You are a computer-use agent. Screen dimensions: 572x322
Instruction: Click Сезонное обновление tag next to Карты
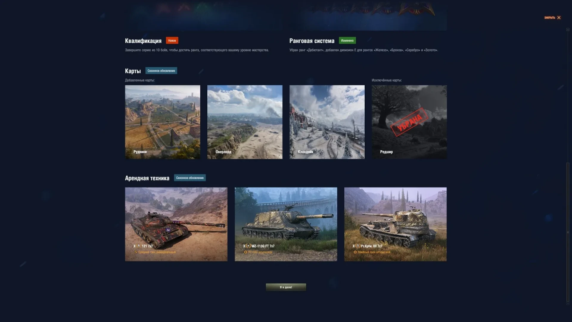pyautogui.click(x=161, y=71)
